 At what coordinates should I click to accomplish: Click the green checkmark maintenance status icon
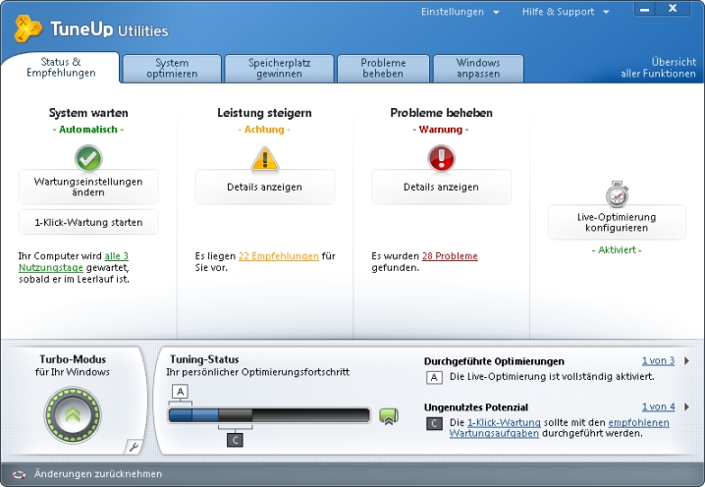point(88,157)
